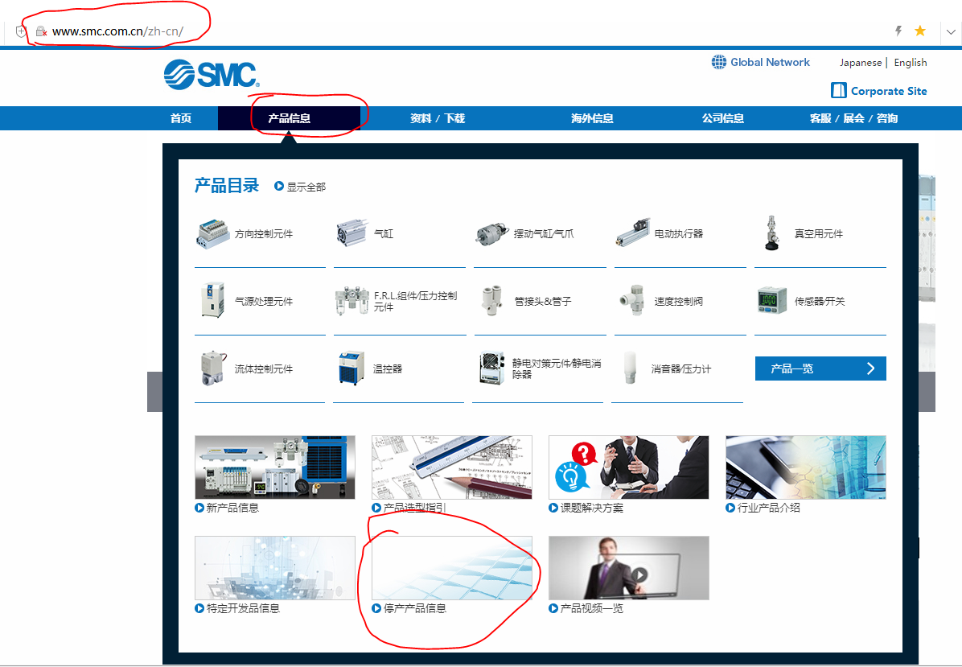Screen dimensions: 962x667
Task: Open the 资料/下载 menu
Action: click(x=437, y=117)
